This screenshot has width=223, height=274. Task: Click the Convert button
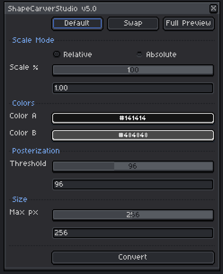(133, 257)
